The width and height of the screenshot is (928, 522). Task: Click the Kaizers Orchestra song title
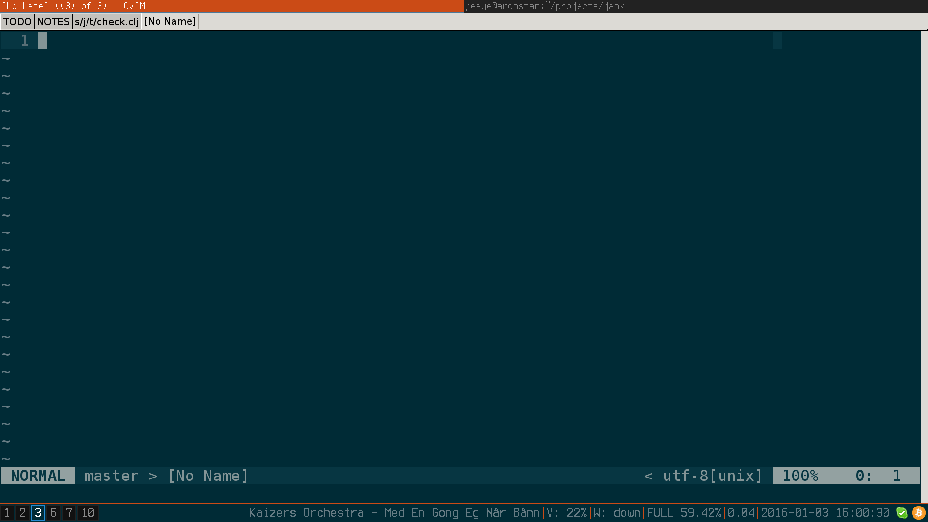pos(394,513)
